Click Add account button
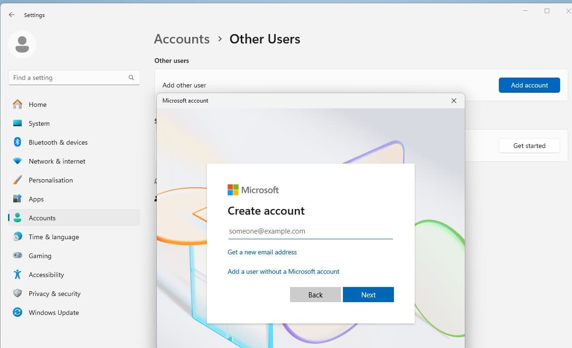The image size is (572, 348). click(529, 85)
